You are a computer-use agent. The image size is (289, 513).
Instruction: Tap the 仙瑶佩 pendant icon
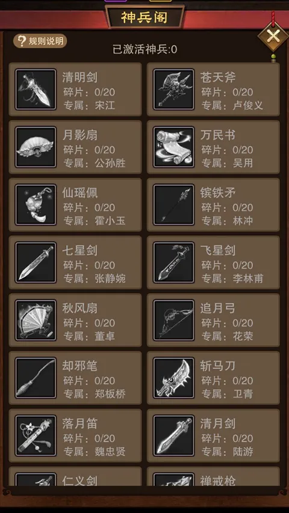pos(36,205)
